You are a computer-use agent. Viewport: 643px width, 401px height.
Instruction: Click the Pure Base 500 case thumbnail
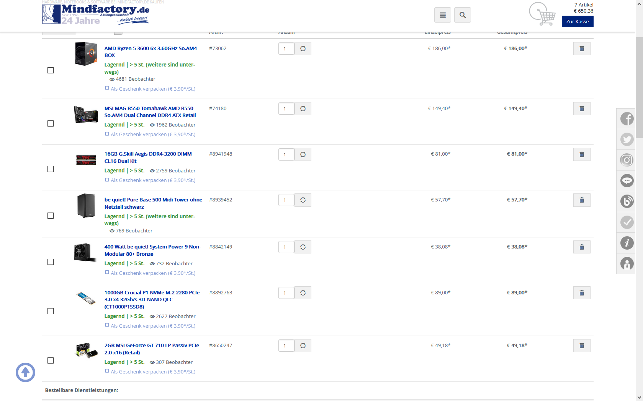[86, 205]
